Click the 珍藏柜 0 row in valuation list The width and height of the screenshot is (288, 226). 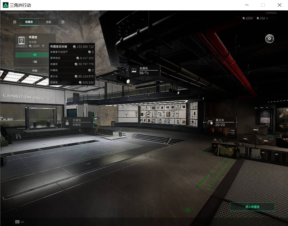72,70
